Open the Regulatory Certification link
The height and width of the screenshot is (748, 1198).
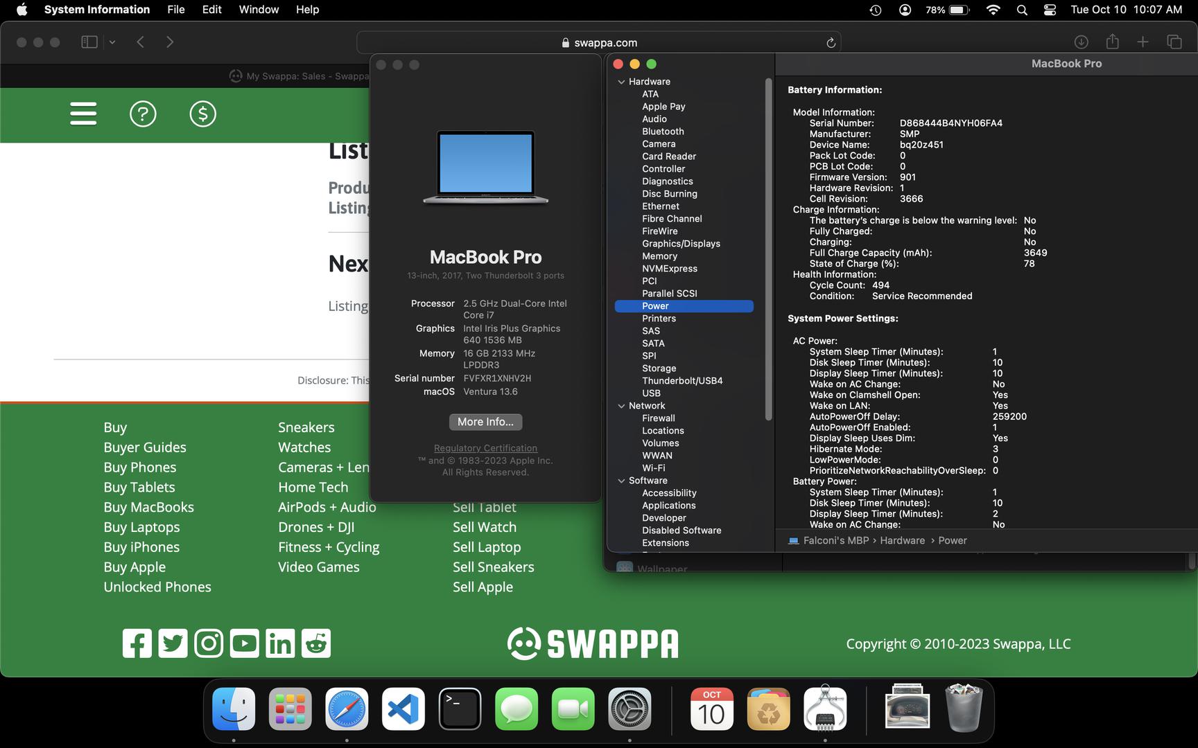(x=485, y=448)
